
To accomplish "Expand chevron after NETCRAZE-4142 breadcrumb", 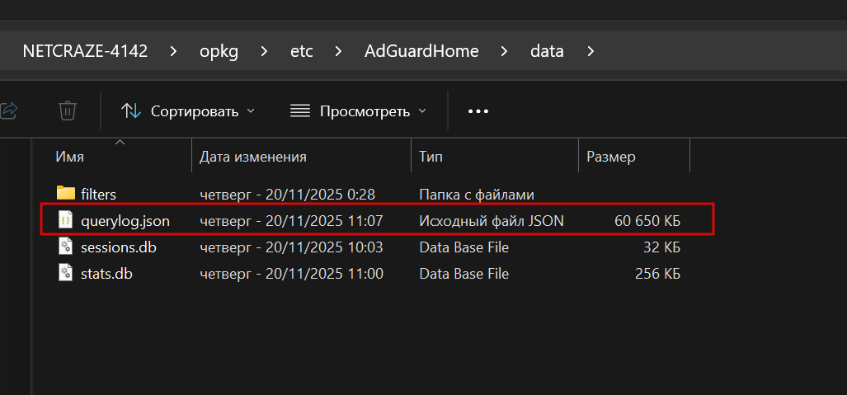I will pos(173,51).
